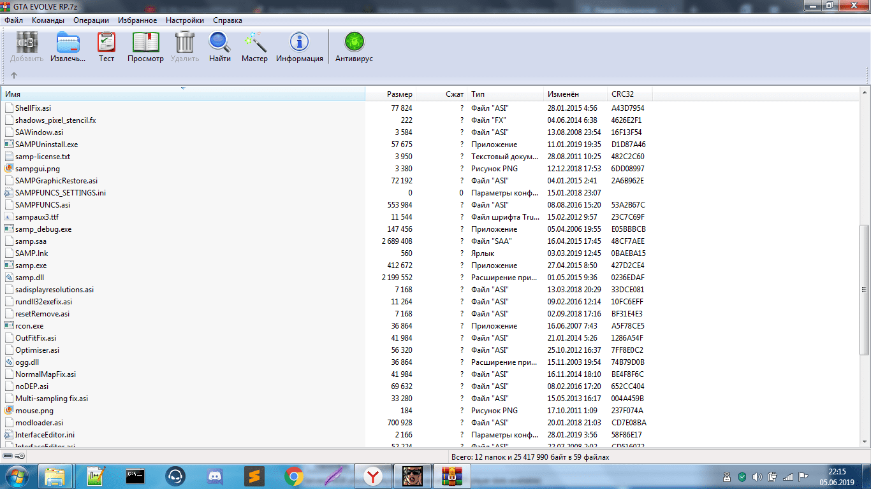The image size is (871, 489).
Task: Select modloader.asi in the file list
Action: point(39,423)
